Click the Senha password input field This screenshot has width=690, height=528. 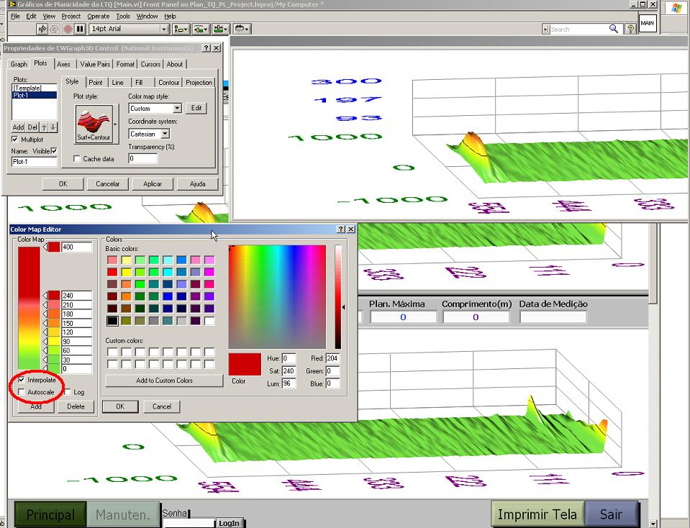pyautogui.click(x=189, y=523)
